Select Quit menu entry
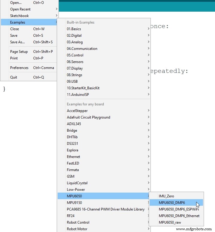Screen dimensions: 215x232 [29, 77]
